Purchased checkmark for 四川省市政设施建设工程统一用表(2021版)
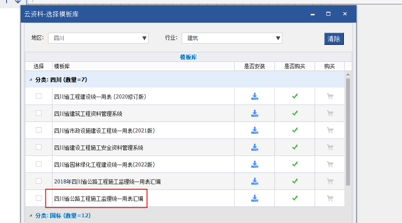Viewport: 402px width, 223px height. [295, 130]
